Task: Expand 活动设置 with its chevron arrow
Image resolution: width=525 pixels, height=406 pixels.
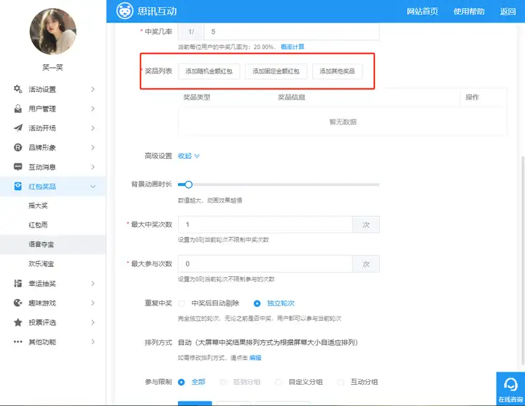Action: [x=93, y=89]
